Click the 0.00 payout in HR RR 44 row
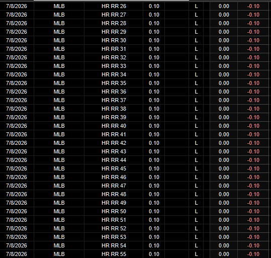 [x=224, y=160]
